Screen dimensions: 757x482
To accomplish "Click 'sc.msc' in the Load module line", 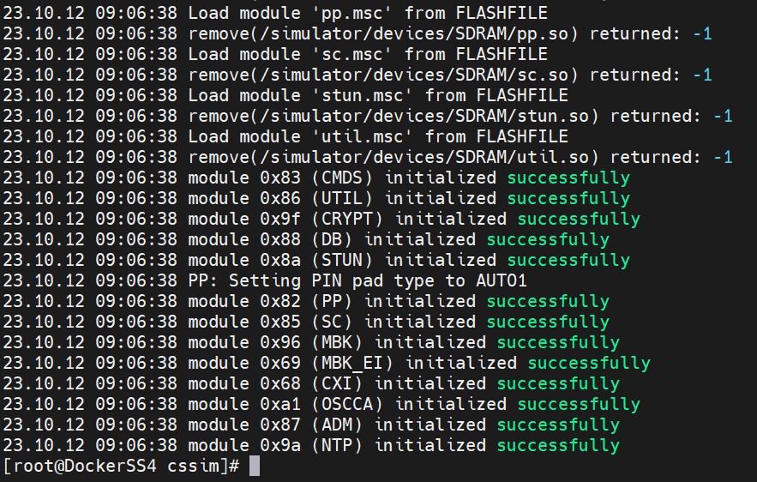I will click(x=352, y=54).
